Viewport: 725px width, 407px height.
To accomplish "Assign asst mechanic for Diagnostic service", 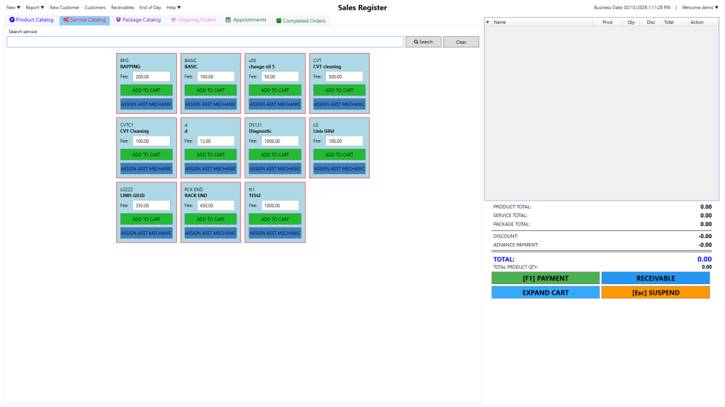I will (x=275, y=169).
